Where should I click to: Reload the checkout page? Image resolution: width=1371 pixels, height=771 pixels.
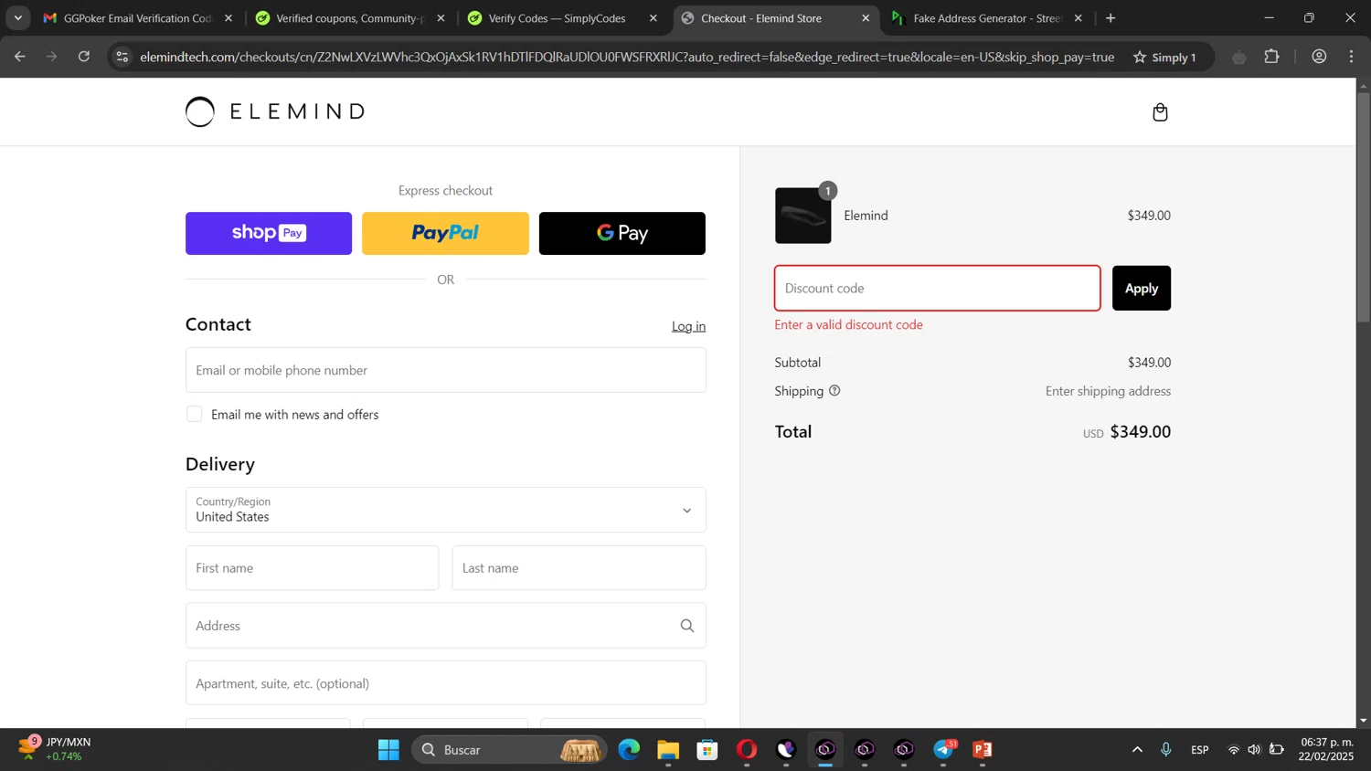coord(84,57)
